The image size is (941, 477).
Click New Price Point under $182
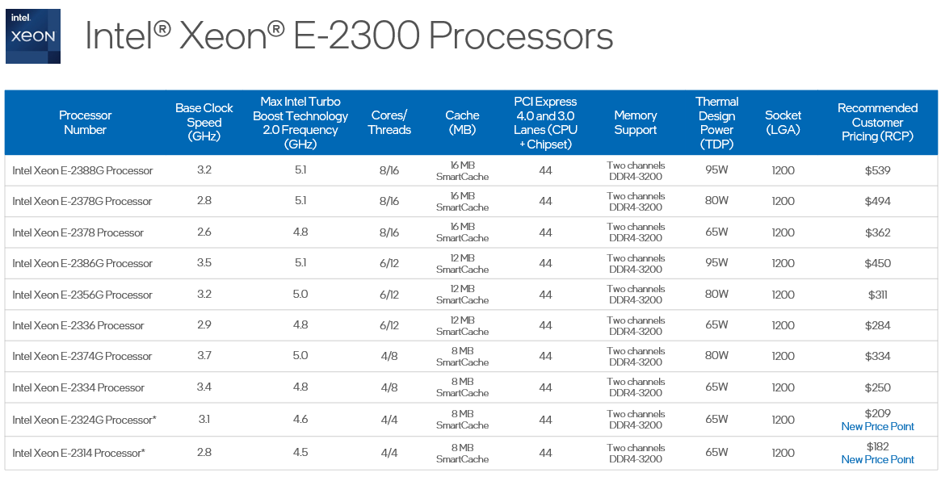877,459
